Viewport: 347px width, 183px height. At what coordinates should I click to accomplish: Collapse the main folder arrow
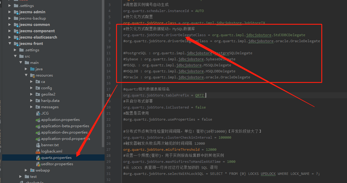pyautogui.click(x=21, y=63)
